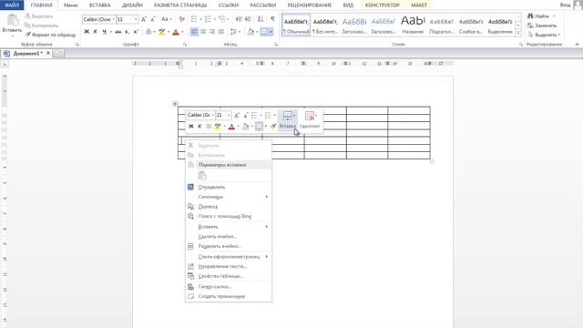Click the shading paint bucket icon in the ribbon

(251, 32)
